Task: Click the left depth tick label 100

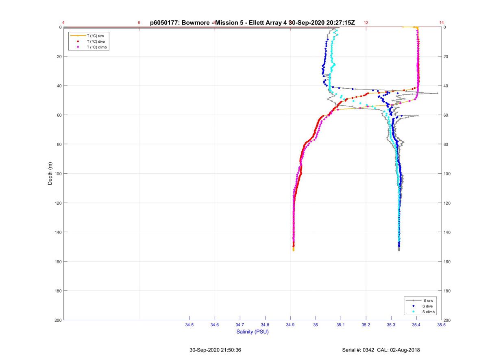Action: point(58,174)
